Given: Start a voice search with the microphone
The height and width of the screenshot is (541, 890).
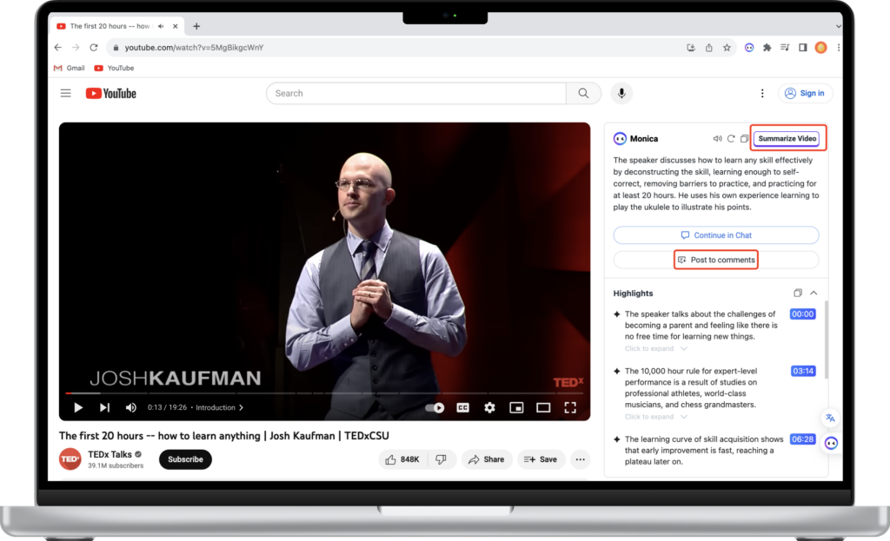Looking at the screenshot, I should (x=621, y=93).
